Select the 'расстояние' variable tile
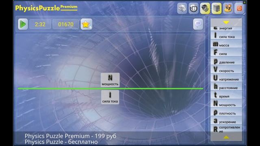260x146 pixels. pyautogui.click(x=226, y=86)
